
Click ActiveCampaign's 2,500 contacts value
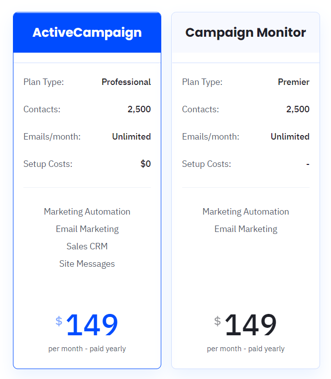click(x=139, y=109)
